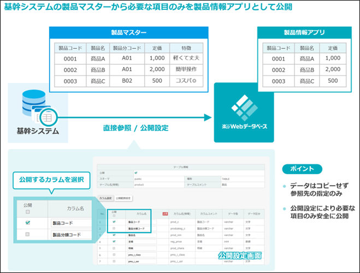Click the 公開設定により必要な bullet point

point(322,212)
